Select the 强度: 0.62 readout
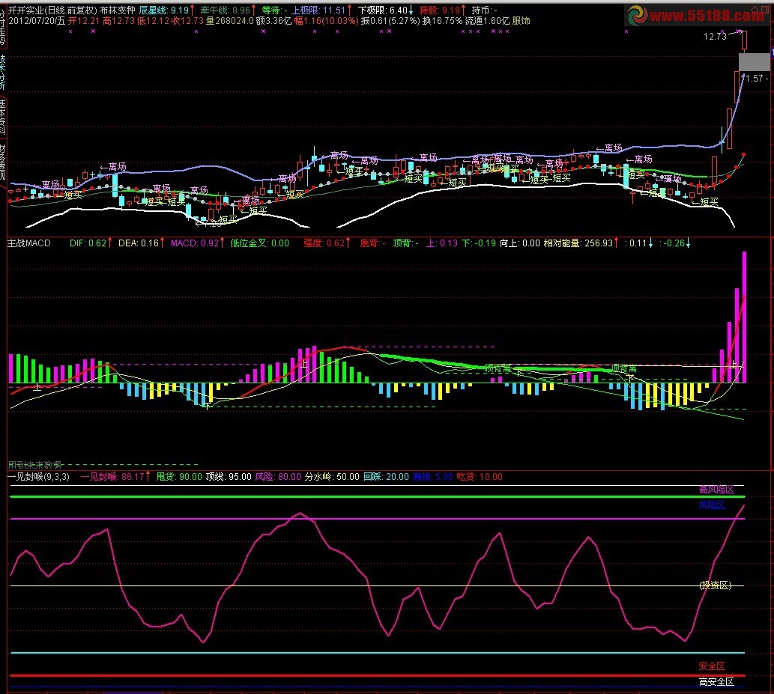 point(326,243)
